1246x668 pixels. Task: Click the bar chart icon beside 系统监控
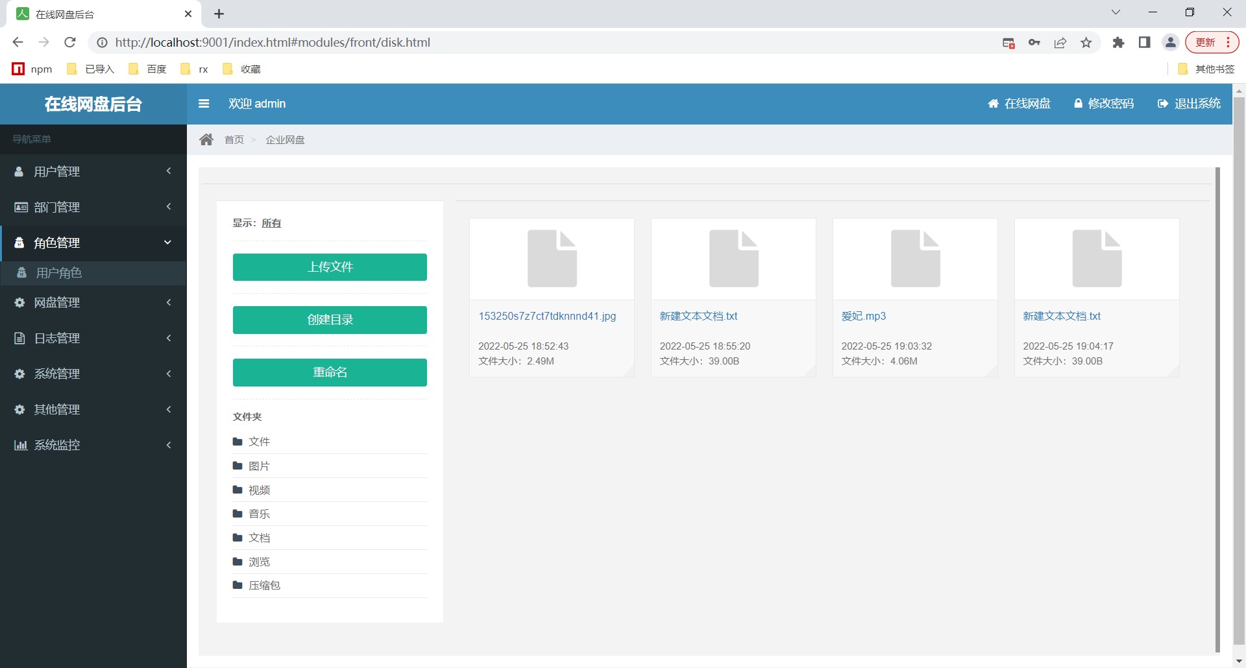21,446
